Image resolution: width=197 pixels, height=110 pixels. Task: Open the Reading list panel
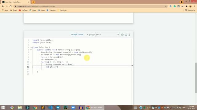[x=190, y=10]
